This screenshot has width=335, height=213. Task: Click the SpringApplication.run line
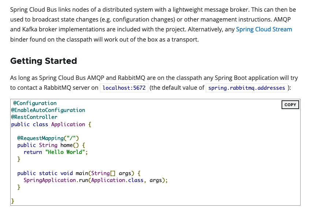point(96,180)
